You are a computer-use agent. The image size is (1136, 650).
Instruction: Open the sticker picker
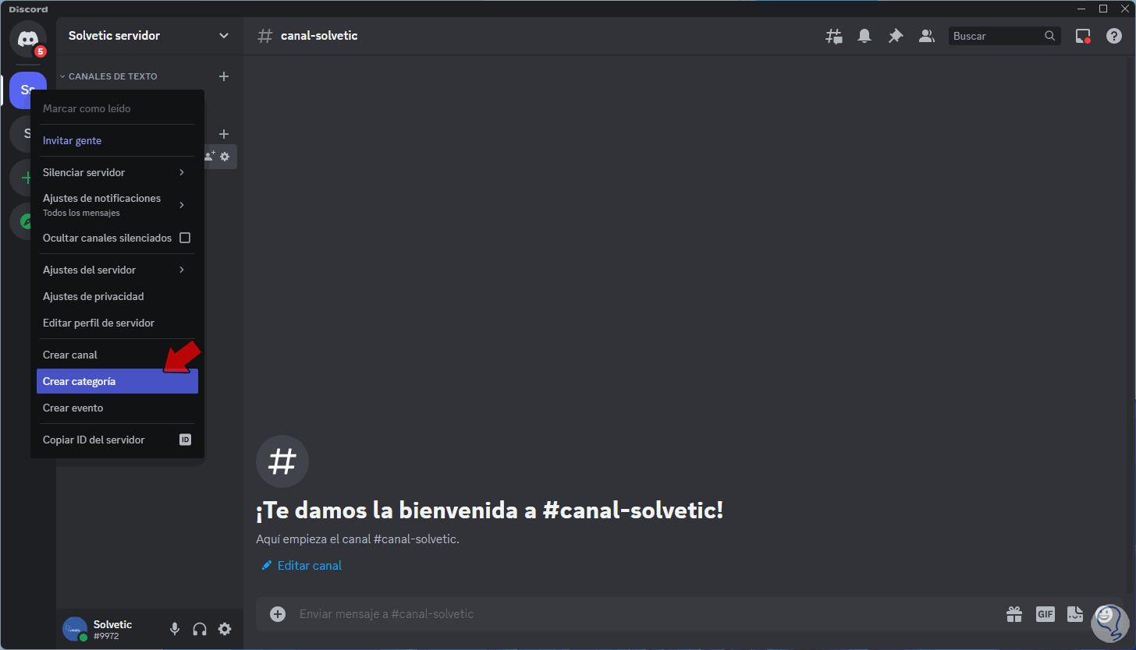pyautogui.click(x=1076, y=614)
